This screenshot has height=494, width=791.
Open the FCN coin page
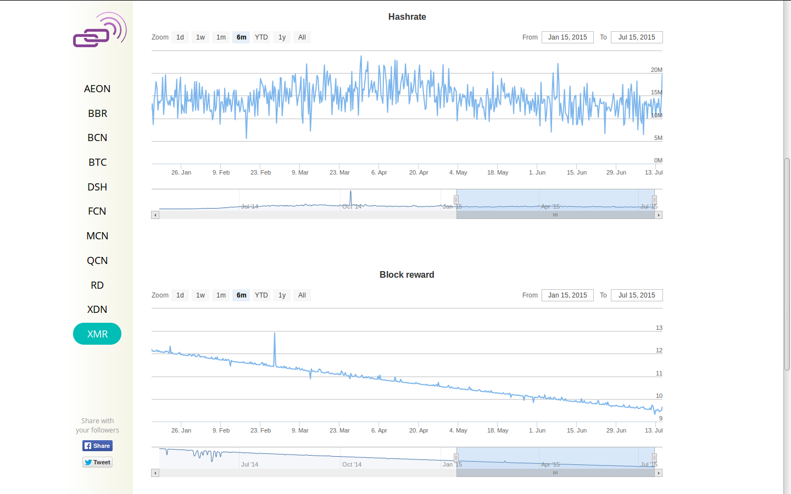click(97, 211)
